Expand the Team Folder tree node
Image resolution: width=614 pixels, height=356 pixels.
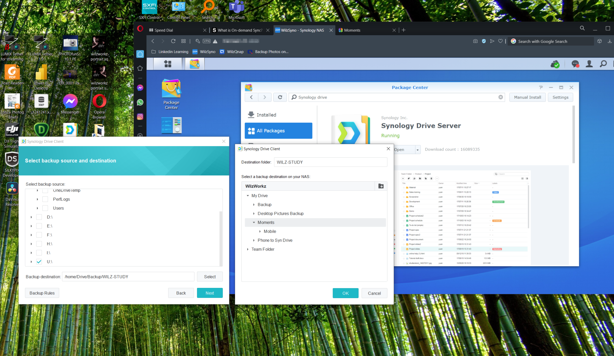click(248, 249)
